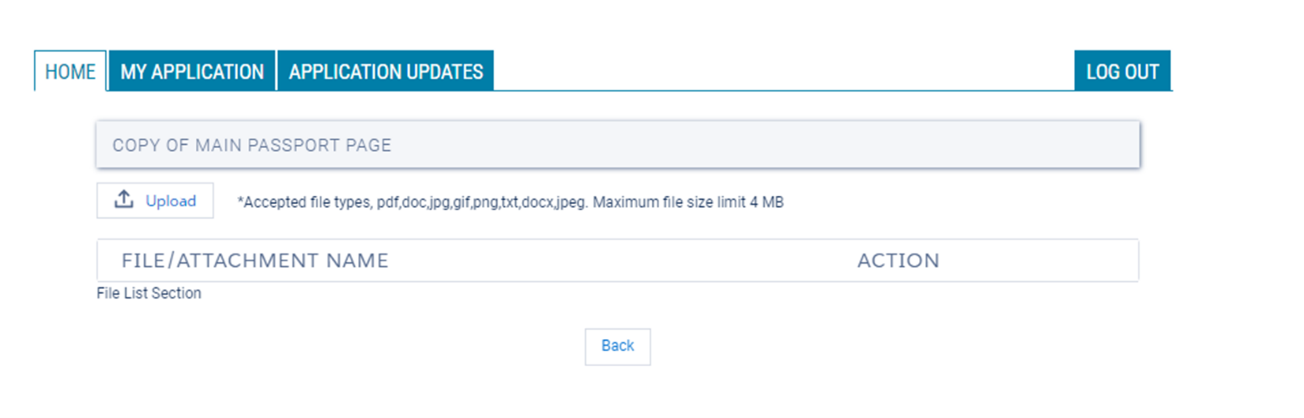Image resolution: width=1304 pixels, height=418 pixels.
Task: Click "pdf" in the accepted file types list
Action: (387, 202)
